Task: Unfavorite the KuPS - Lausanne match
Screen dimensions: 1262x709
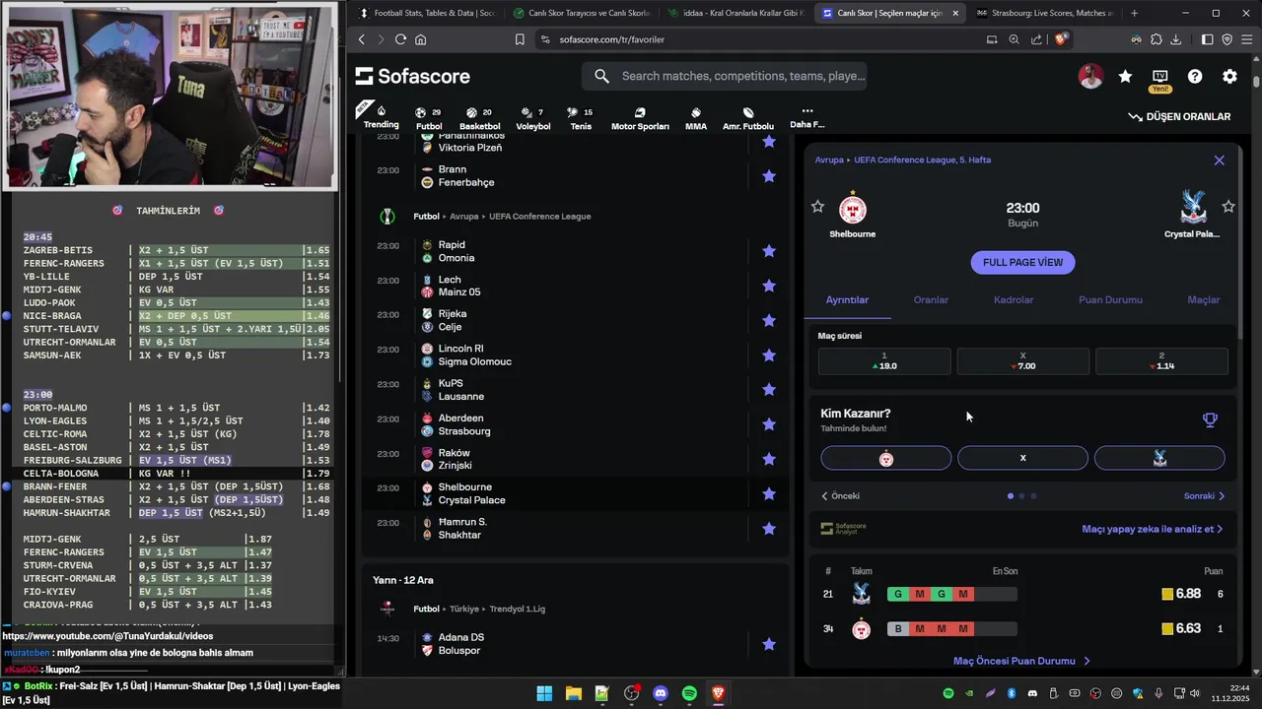Action: (769, 390)
